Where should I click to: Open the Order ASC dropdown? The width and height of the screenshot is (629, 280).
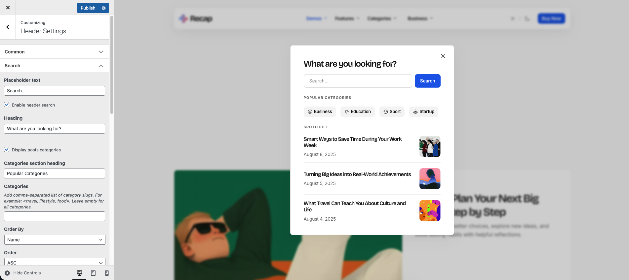pos(55,262)
